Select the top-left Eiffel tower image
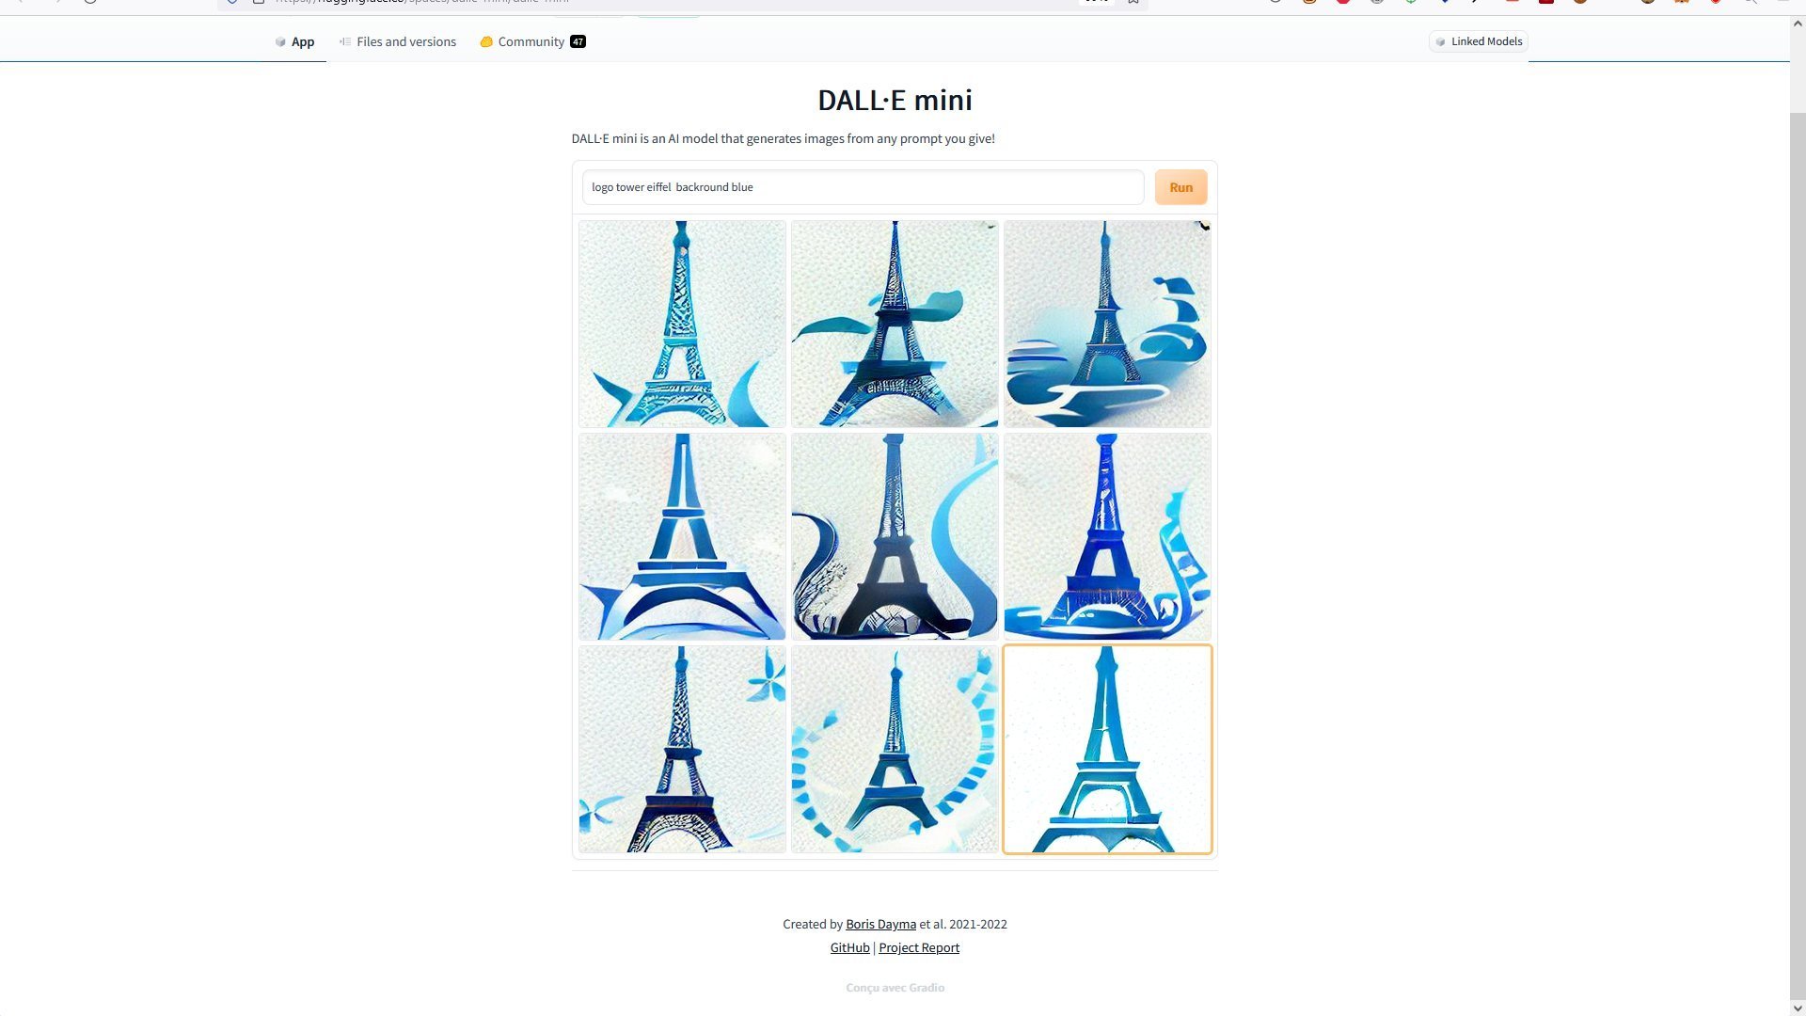Screen dimensions: 1806x1016 pos(682,324)
